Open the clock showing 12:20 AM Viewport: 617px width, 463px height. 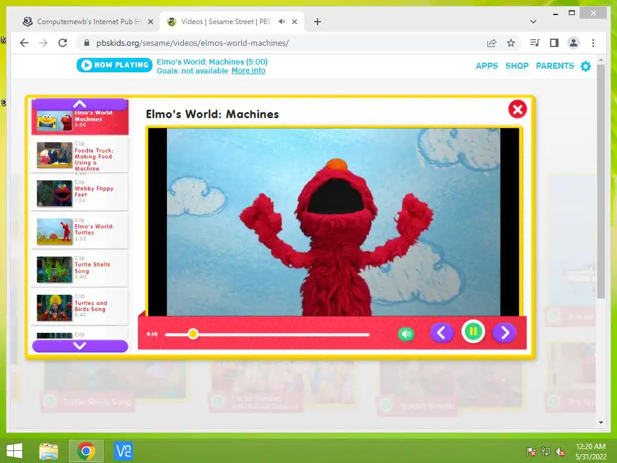pos(590,452)
